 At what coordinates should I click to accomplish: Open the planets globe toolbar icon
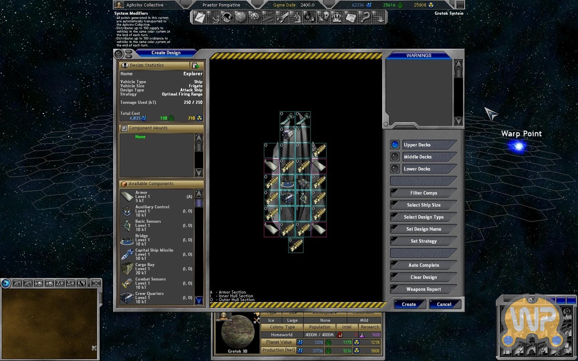[x=241, y=18]
